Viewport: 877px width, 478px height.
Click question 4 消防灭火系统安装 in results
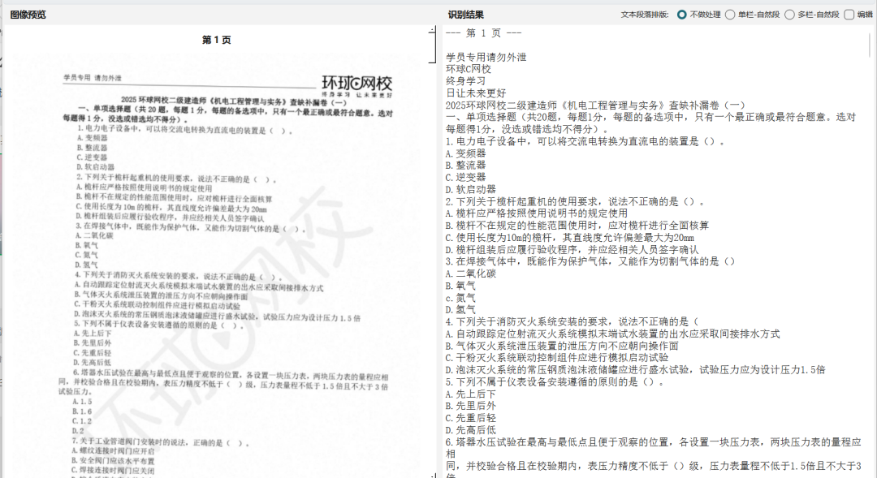click(572, 322)
